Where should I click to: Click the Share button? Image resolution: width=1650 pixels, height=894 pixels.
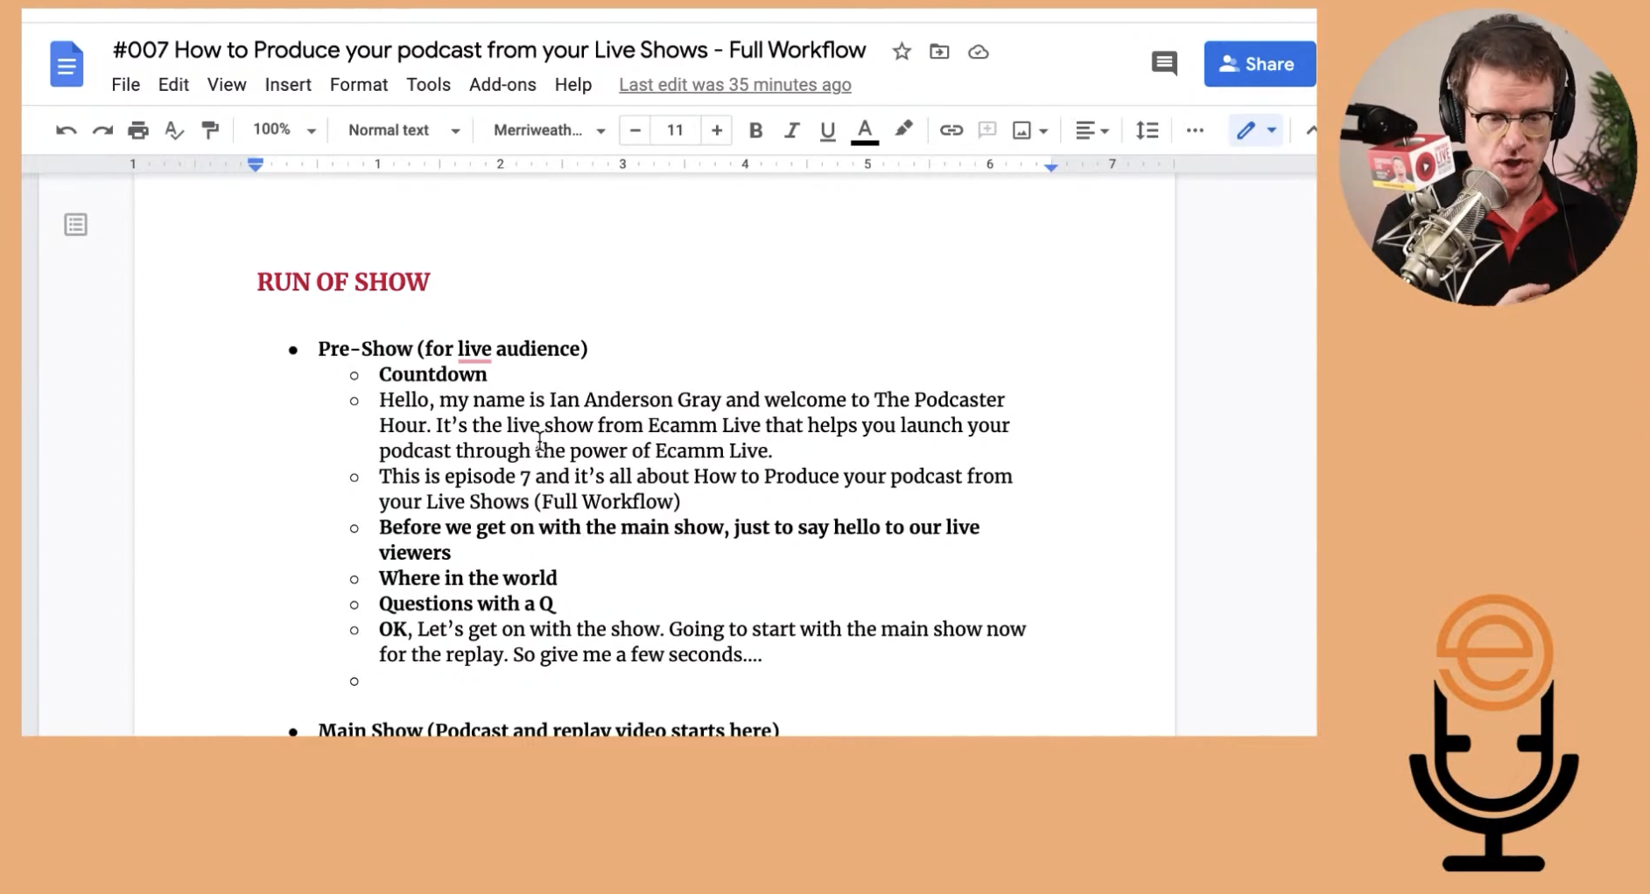(1259, 63)
